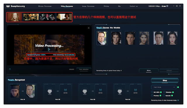
Task: Open the Pricing page
Action: tap(106, 6)
